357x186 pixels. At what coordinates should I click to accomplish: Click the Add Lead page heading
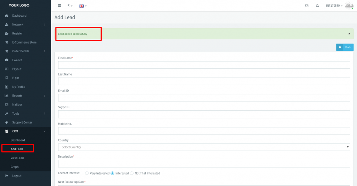pyautogui.click(x=64, y=17)
